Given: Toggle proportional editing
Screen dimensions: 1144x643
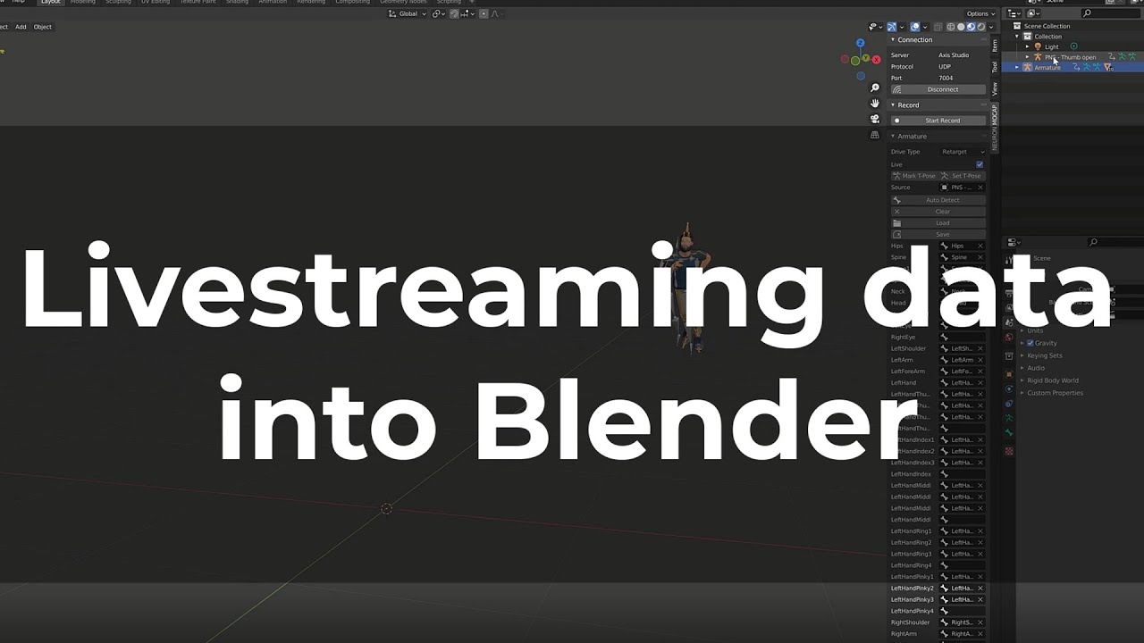Looking at the screenshot, I should point(483,13).
